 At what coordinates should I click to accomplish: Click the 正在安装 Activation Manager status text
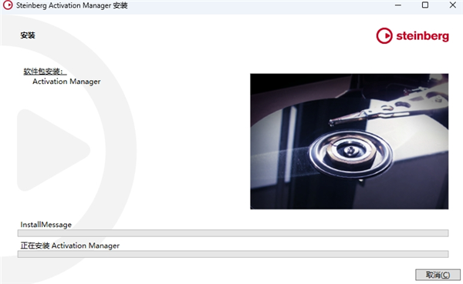pyautogui.click(x=70, y=246)
